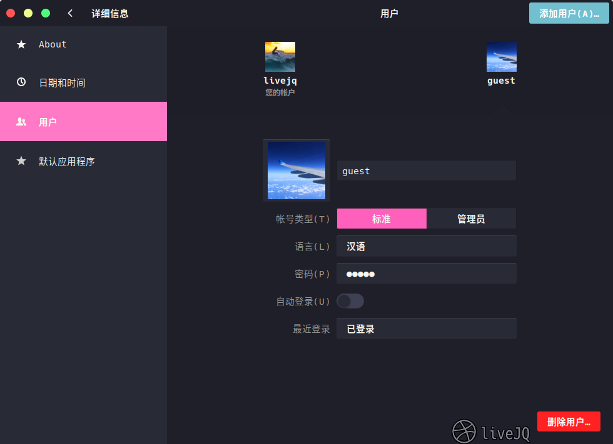Toggle the 自动登录 switch

coord(350,302)
